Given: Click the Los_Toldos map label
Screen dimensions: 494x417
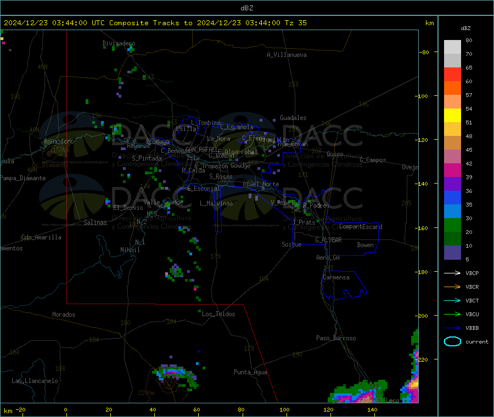Looking at the screenshot, I should [218, 314].
